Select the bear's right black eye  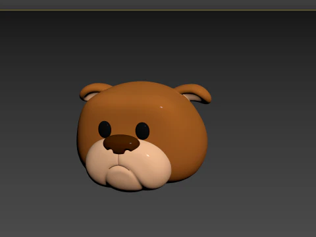point(142,131)
